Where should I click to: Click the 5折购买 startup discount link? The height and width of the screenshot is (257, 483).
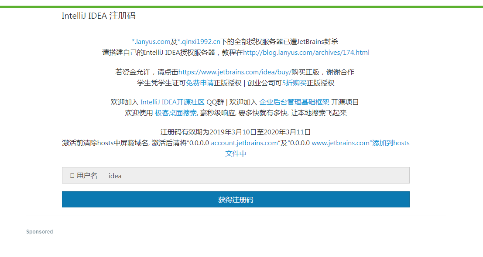click(x=294, y=83)
